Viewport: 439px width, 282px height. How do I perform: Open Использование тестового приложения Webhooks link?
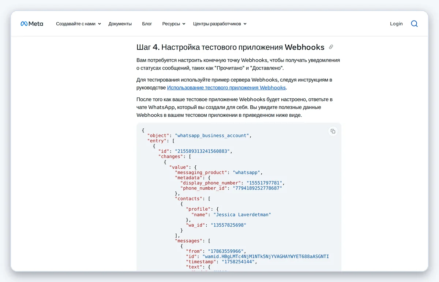coord(226,88)
